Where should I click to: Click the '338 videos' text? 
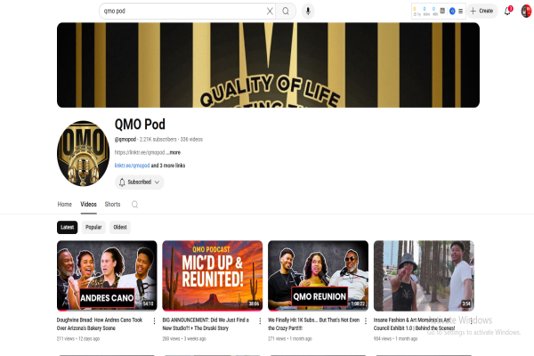191,140
